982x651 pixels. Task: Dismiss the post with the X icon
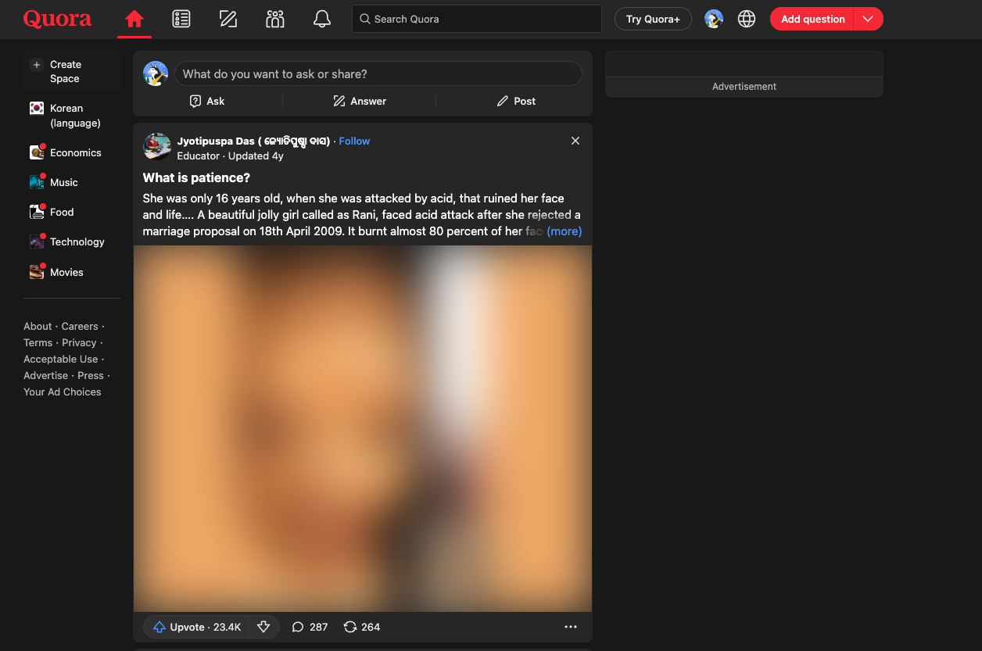point(575,141)
